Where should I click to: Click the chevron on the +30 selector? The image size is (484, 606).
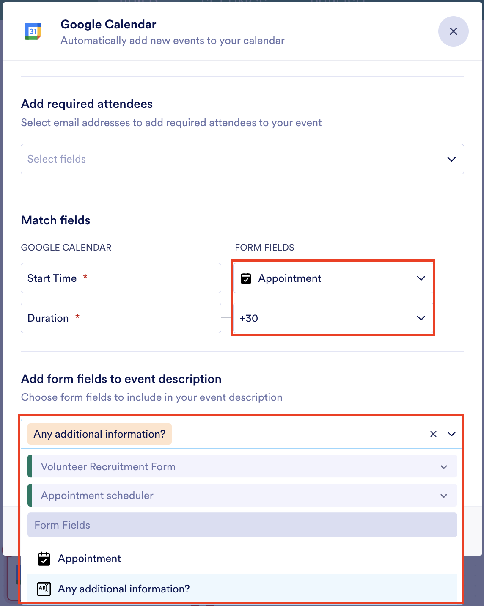421,318
